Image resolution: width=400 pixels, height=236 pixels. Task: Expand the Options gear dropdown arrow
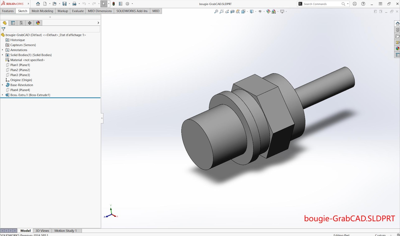point(132,4)
